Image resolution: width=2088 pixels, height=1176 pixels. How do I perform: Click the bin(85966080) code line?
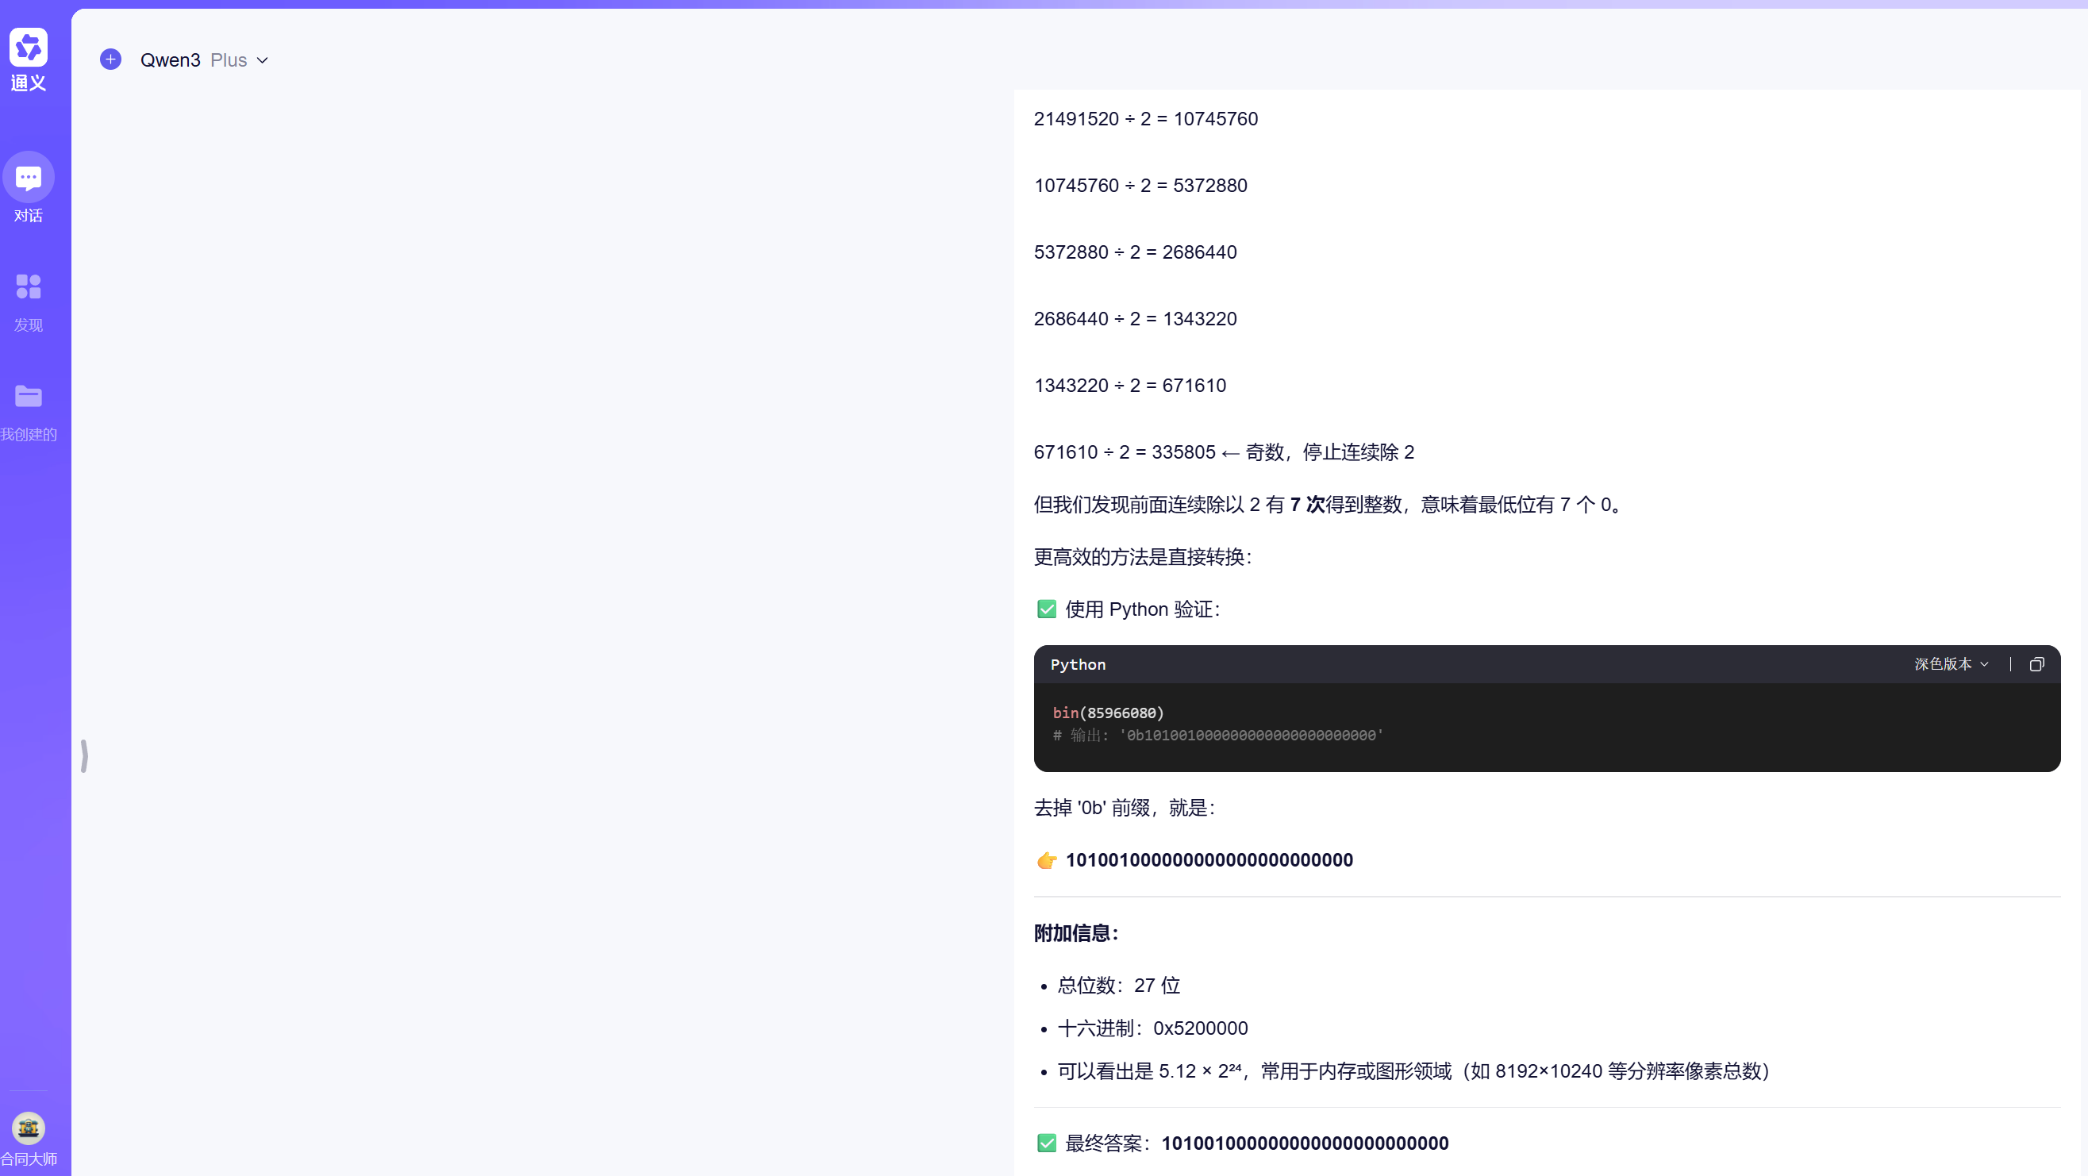coord(1108,713)
